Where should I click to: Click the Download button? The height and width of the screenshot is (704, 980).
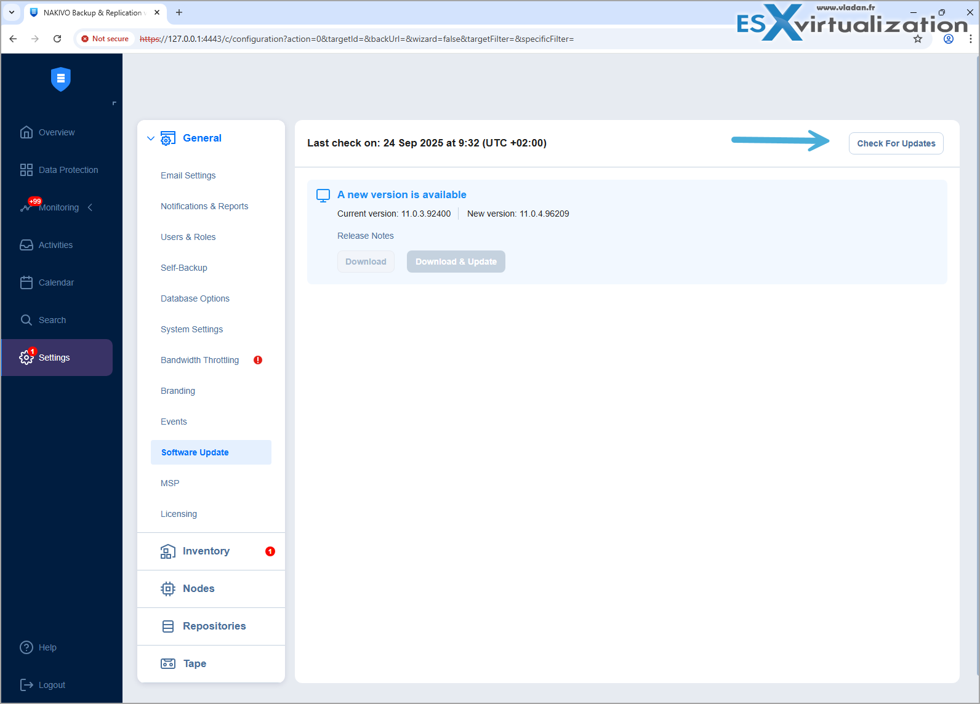[366, 262]
